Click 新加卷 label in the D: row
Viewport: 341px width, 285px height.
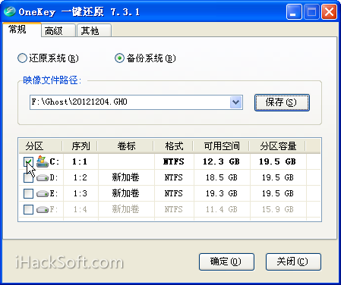pyautogui.click(x=125, y=177)
